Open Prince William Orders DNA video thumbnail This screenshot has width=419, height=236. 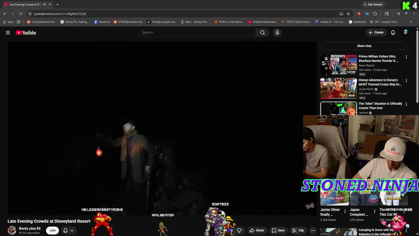338,65
